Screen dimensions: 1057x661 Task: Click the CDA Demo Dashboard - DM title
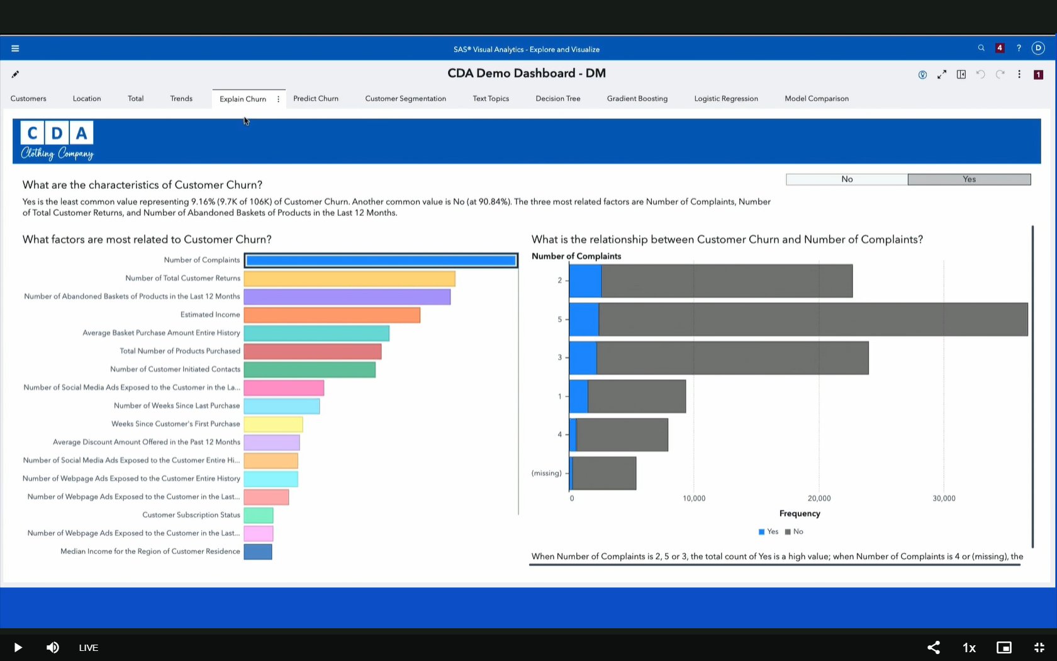(x=527, y=73)
